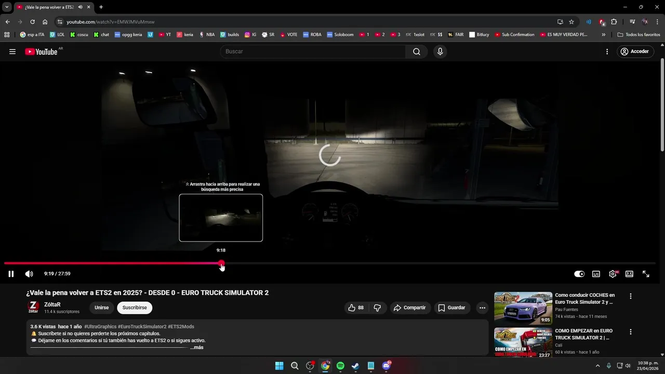Click in the Buscar search field
This screenshot has width=665, height=374.
(314, 51)
